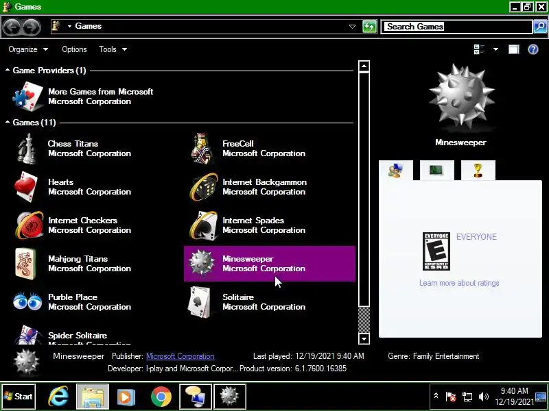
Task: Select the Purble Place eyes icon
Action: (x=27, y=301)
